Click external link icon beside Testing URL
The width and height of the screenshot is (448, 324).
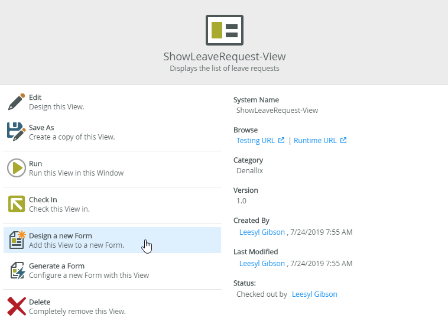pos(281,141)
